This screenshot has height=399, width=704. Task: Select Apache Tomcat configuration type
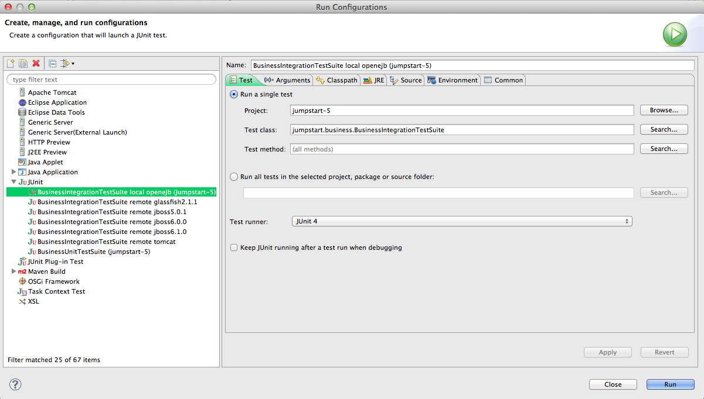52,92
